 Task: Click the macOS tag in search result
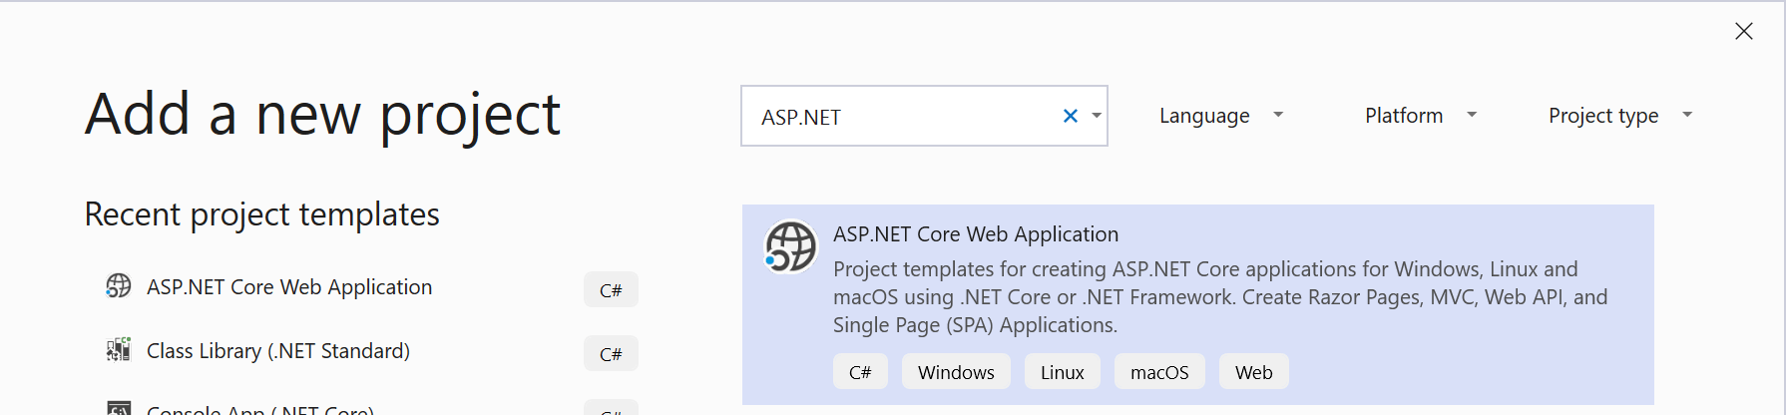[x=1159, y=372]
